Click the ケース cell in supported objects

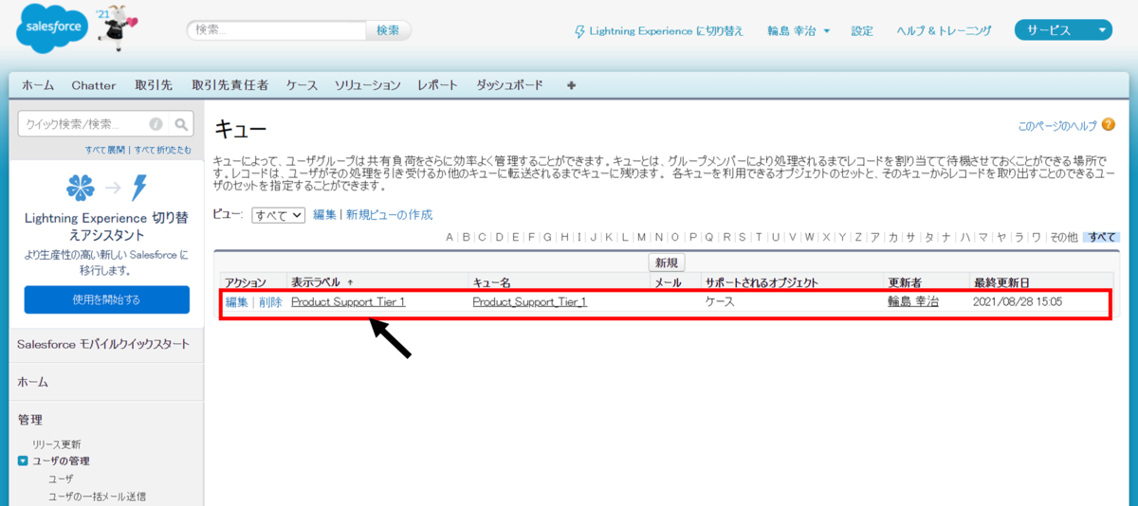click(721, 302)
